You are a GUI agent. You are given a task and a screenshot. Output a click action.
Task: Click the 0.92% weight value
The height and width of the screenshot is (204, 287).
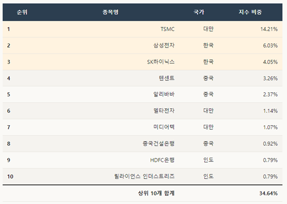point(270,144)
